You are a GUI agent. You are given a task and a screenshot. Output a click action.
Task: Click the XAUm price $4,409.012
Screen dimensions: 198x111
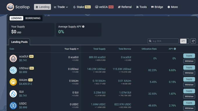pyautogui.click(x=26, y=84)
